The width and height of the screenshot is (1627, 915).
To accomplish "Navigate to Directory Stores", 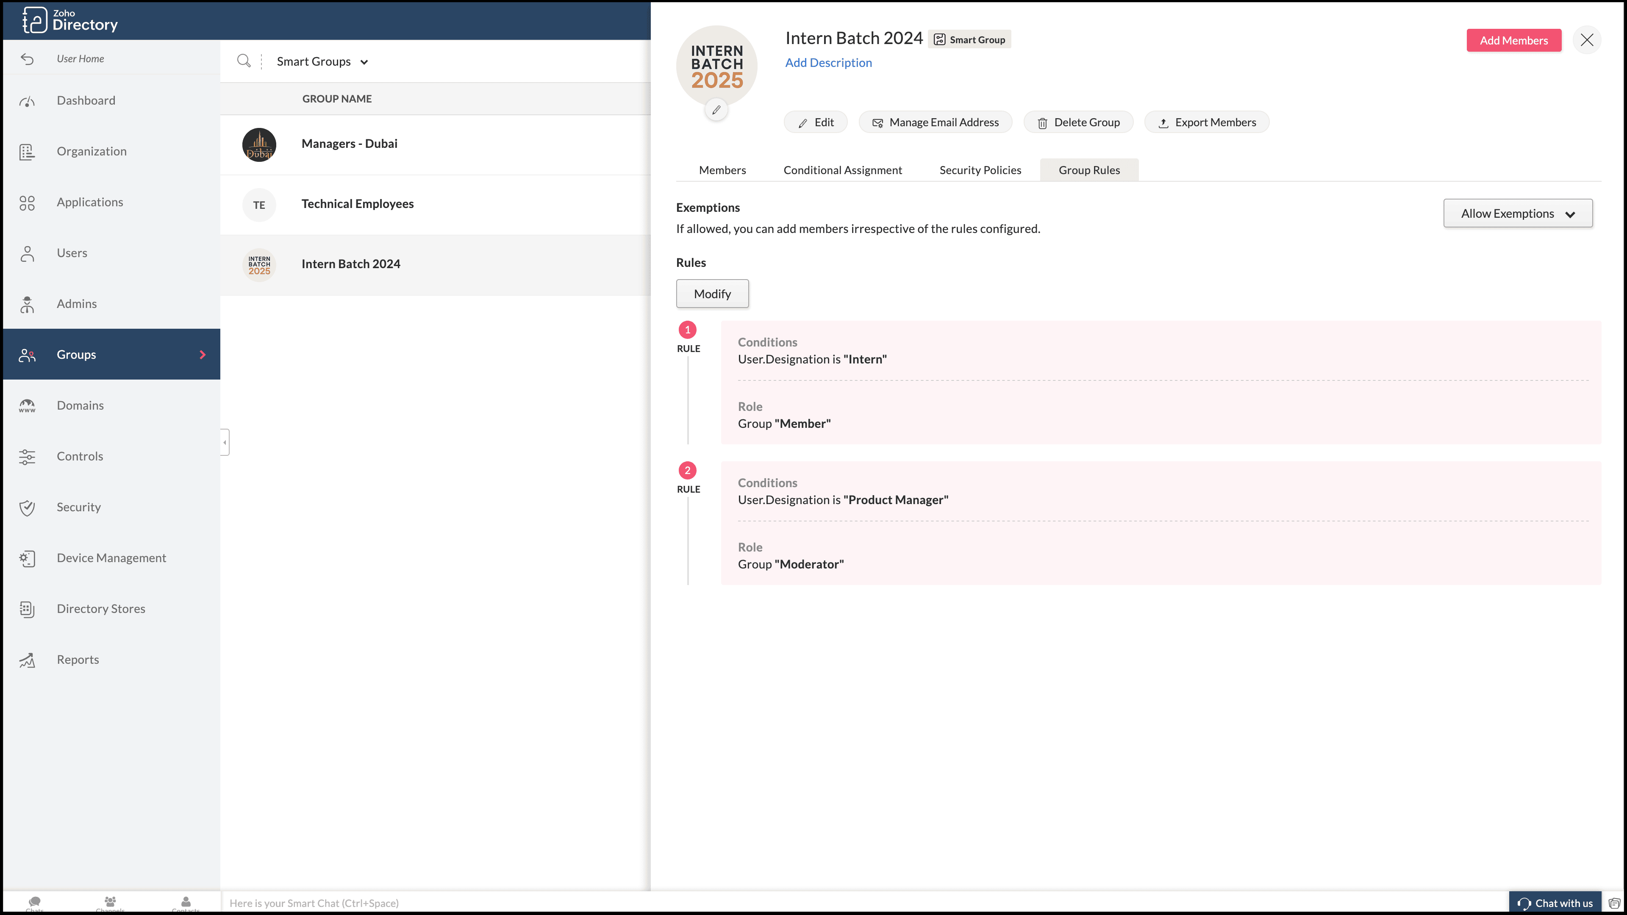I will pyautogui.click(x=101, y=609).
